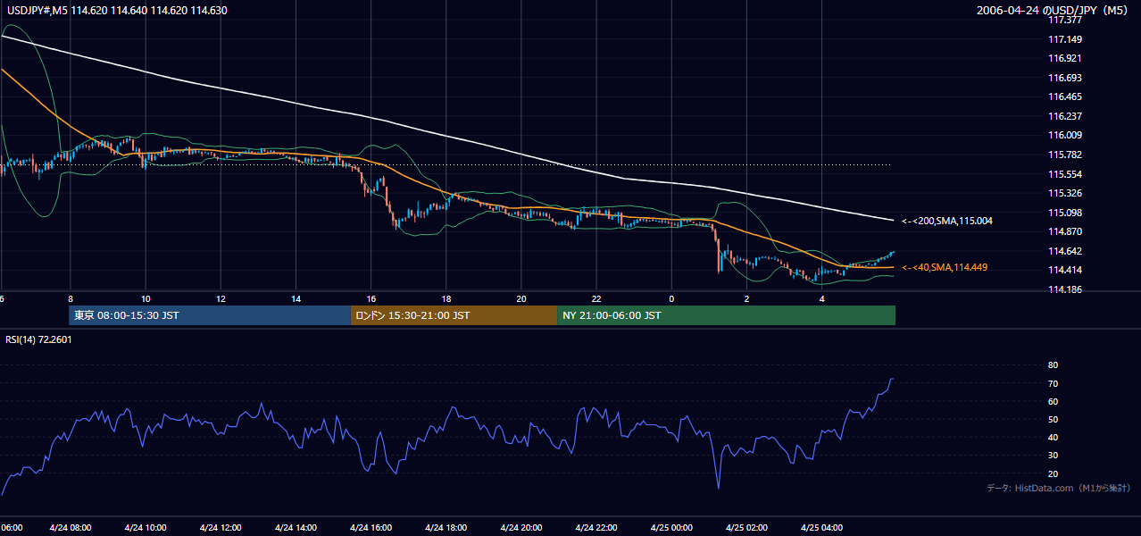Click price axis value 115.326

1064,193
